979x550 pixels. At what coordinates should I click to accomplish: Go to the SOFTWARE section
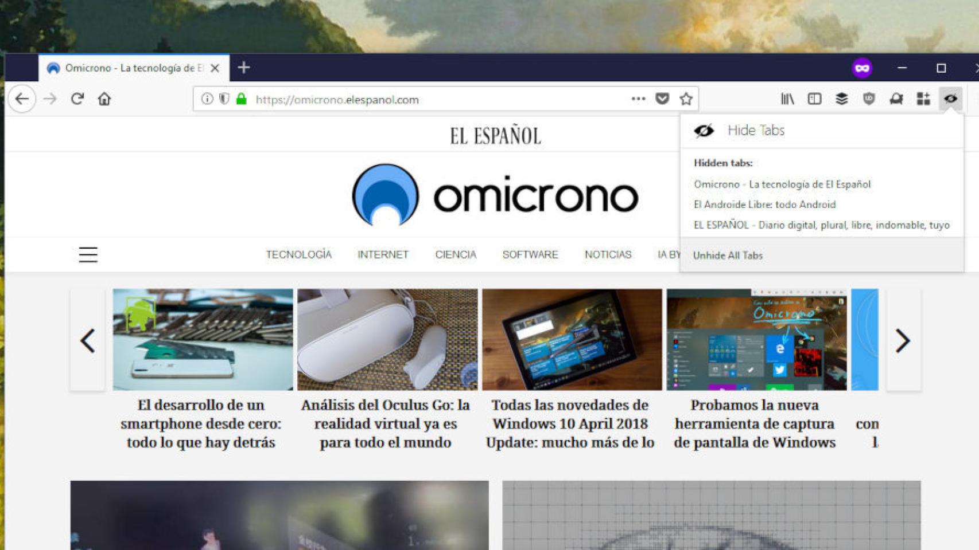point(530,254)
